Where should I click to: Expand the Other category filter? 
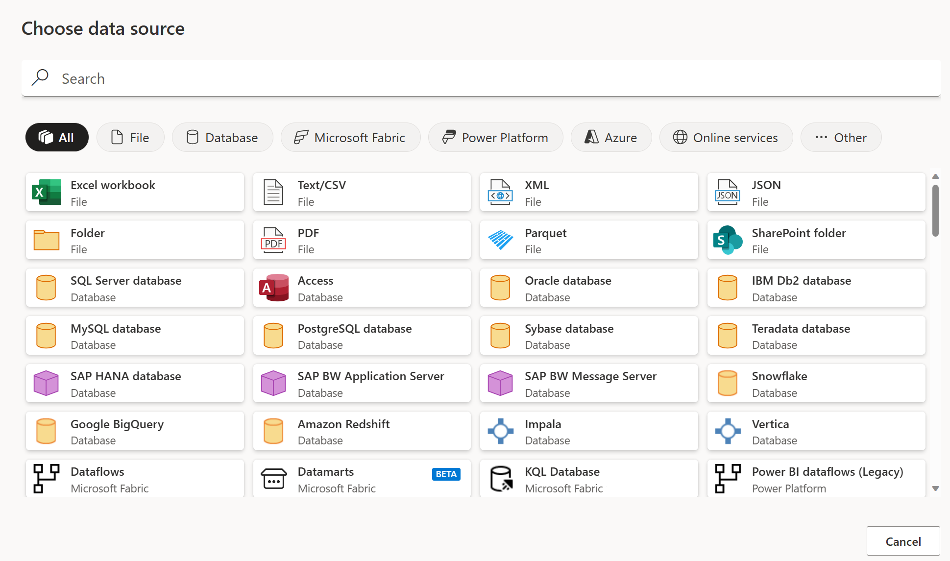coord(841,138)
